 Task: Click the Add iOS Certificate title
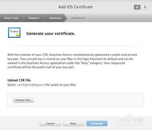(75, 7)
